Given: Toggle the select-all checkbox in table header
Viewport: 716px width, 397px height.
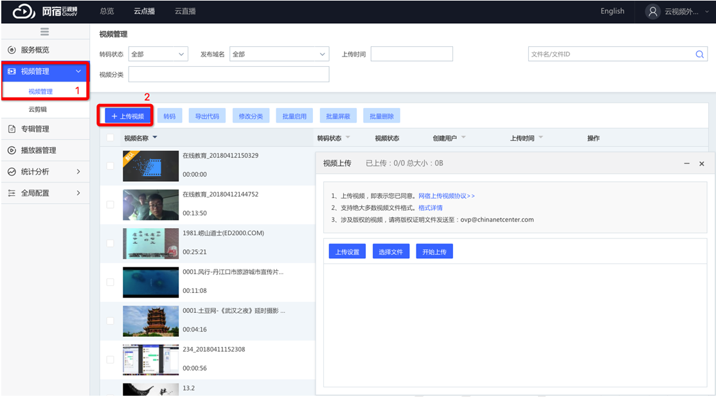Looking at the screenshot, I should coord(110,138).
